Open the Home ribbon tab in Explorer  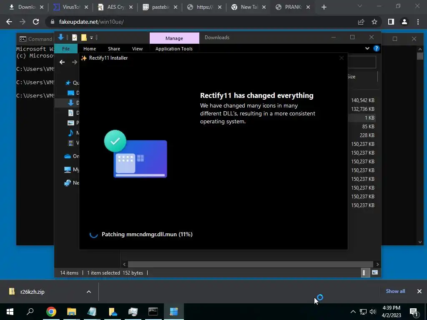click(90, 49)
